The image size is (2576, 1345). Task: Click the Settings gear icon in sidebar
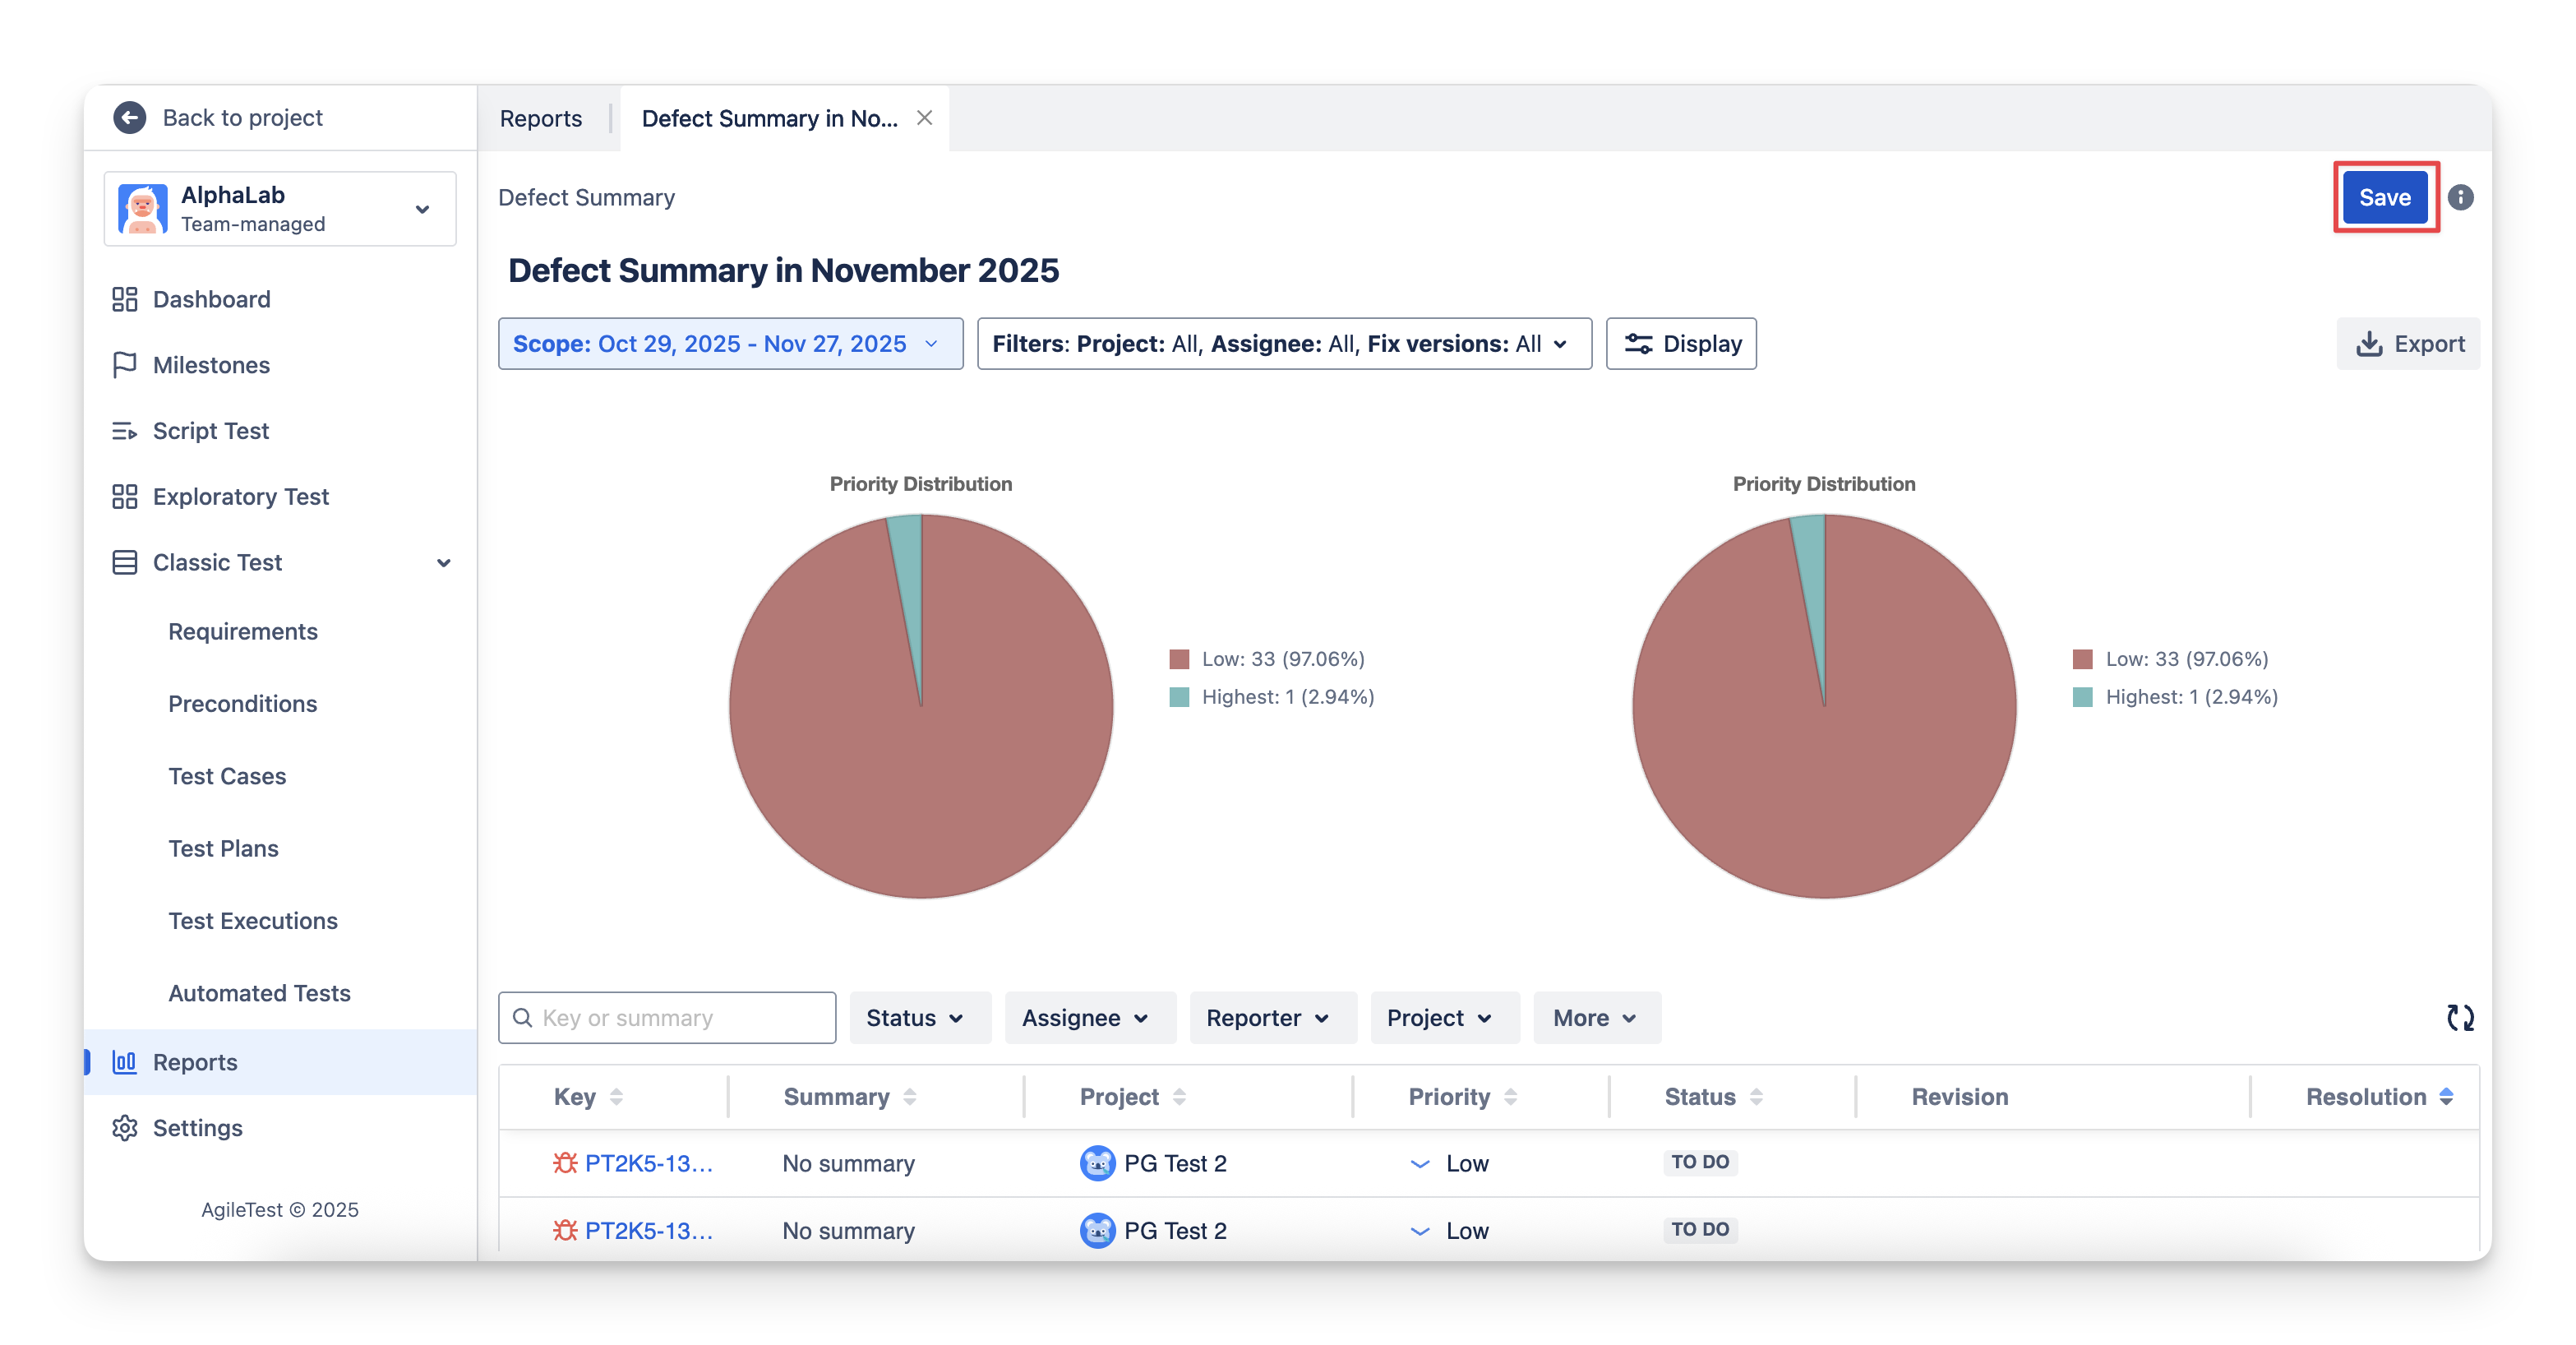pyautogui.click(x=124, y=1128)
